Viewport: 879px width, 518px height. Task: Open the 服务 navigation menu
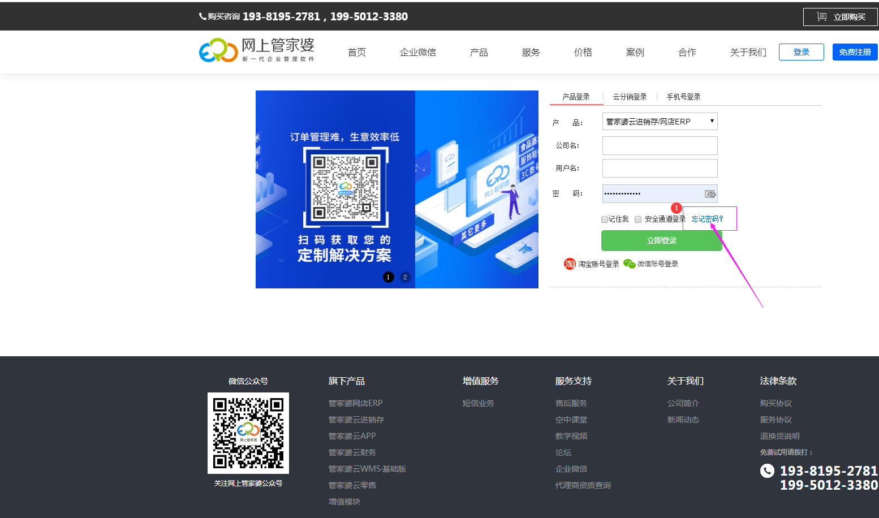[x=531, y=53]
